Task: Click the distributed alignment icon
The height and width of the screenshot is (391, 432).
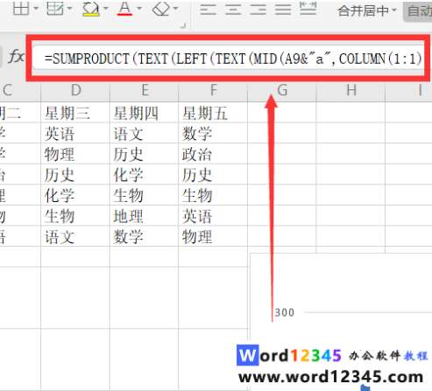Action: click(308, 9)
